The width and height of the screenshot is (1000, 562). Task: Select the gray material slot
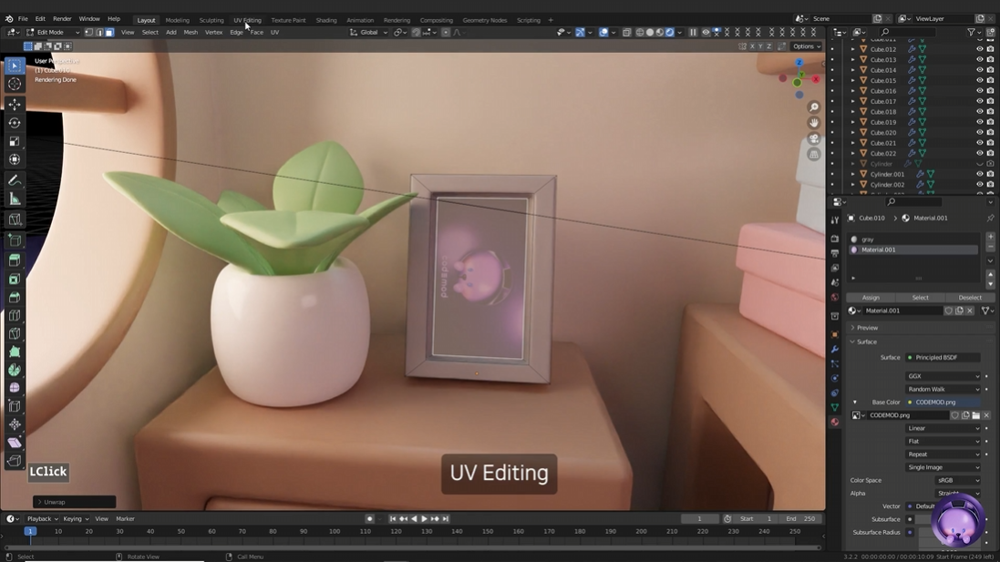pyautogui.click(x=914, y=239)
